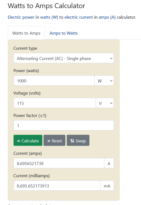Open the voltage unit V dropdown

pos(105,103)
